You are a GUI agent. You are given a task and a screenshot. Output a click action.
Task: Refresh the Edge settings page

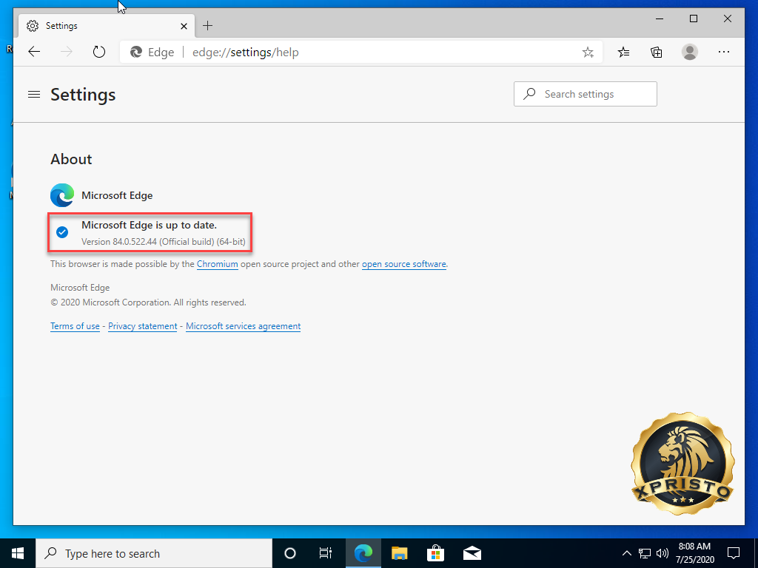[99, 52]
